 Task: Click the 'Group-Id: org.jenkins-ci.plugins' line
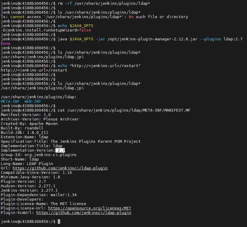39,155
